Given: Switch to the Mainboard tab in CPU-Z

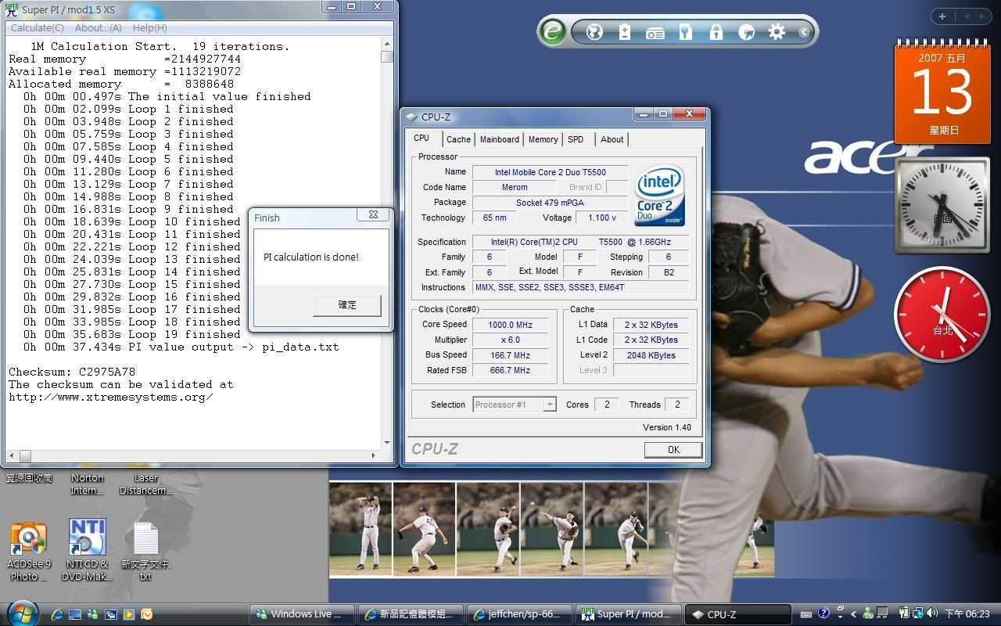Looking at the screenshot, I should point(499,139).
